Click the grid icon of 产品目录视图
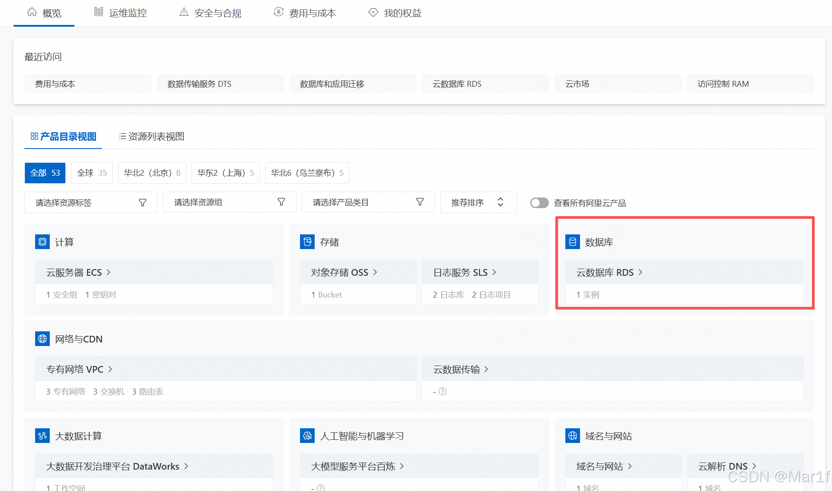Image resolution: width=832 pixels, height=491 pixels. (x=34, y=136)
